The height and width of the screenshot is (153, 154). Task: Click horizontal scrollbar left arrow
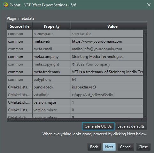click(9, 120)
